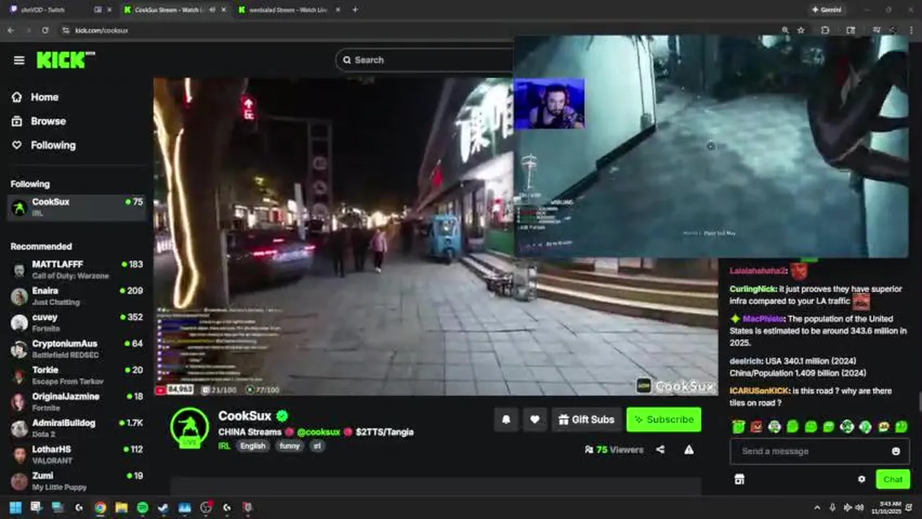Viewport: 922px width, 519px height.
Task: Open recommended channel cuvey
Action: [76, 322]
